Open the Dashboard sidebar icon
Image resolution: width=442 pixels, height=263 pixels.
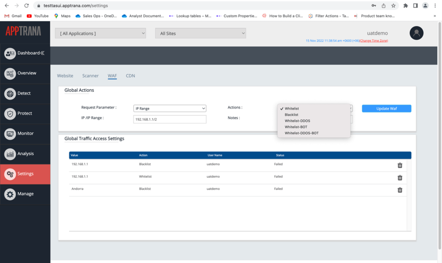pyautogui.click(x=9, y=53)
